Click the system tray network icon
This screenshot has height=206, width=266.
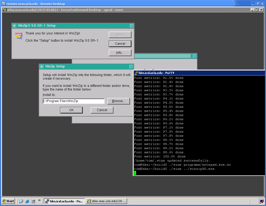tap(261, 201)
